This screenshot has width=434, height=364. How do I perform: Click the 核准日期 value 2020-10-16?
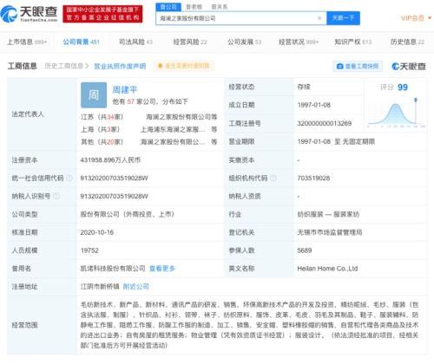pos(97,232)
